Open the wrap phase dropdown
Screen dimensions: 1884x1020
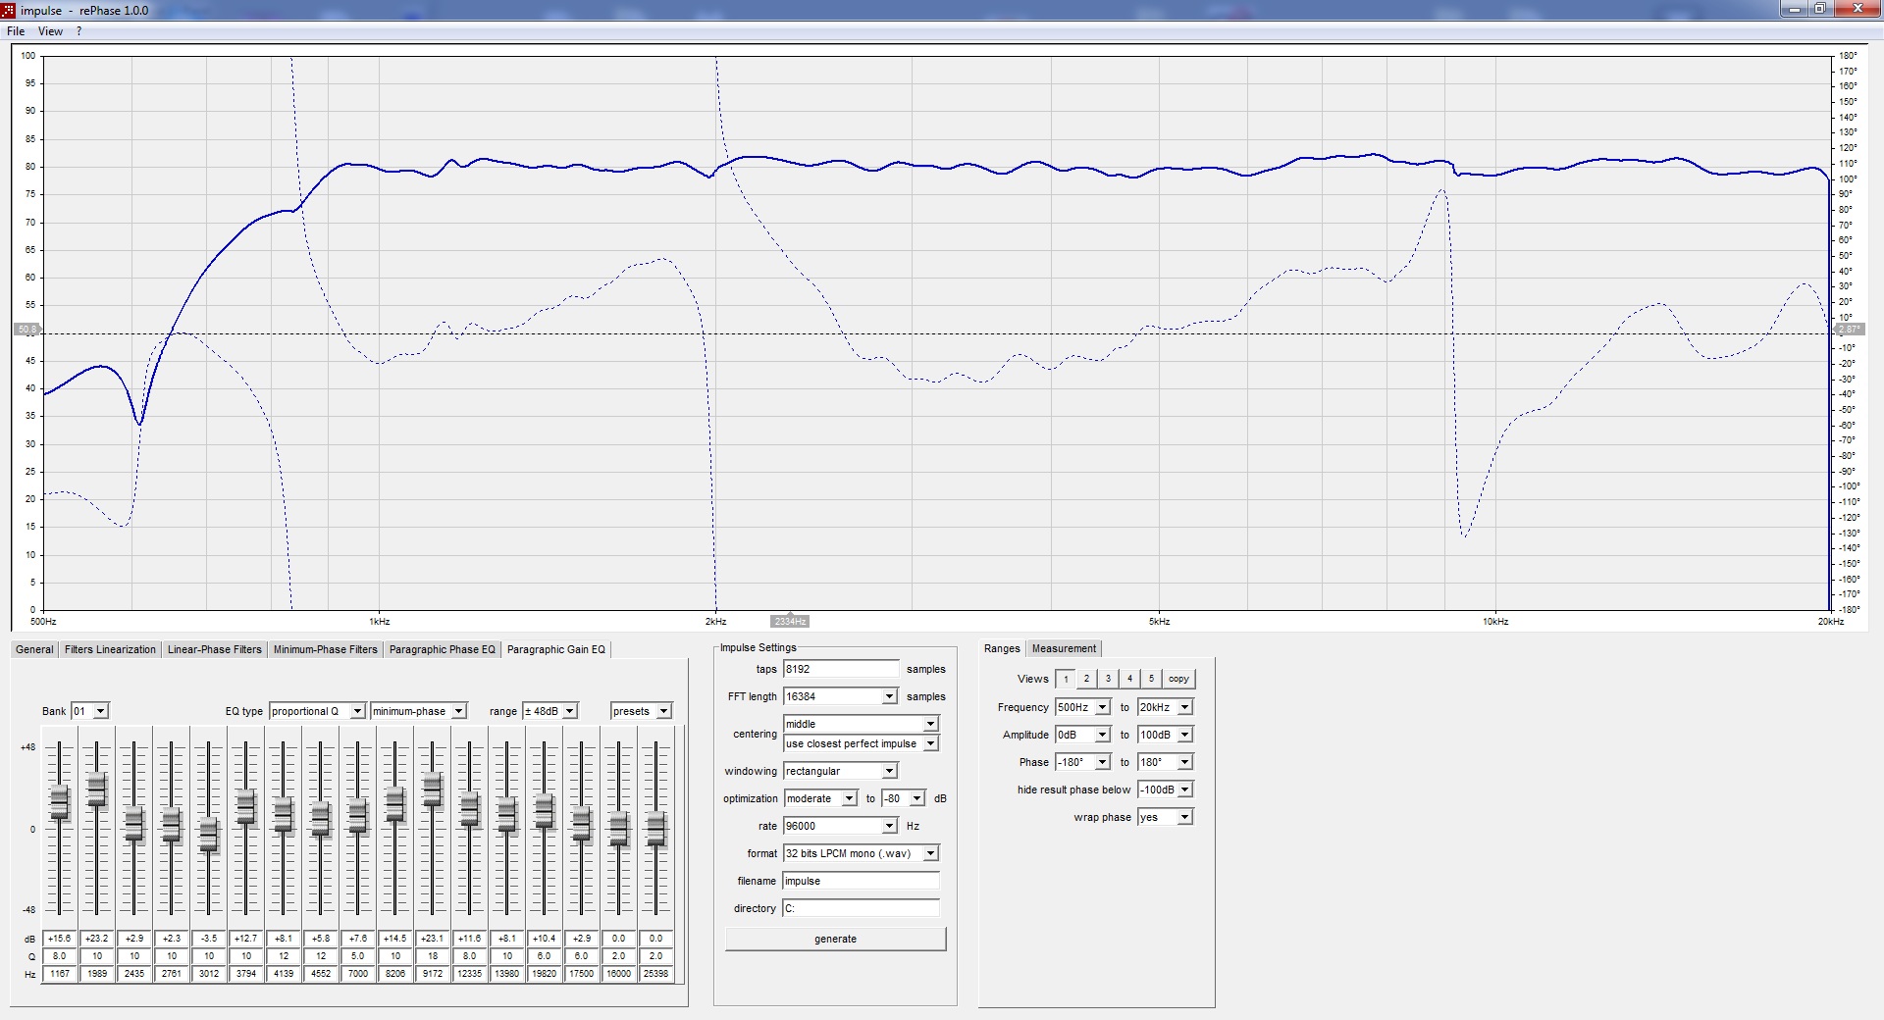(1165, 817)
